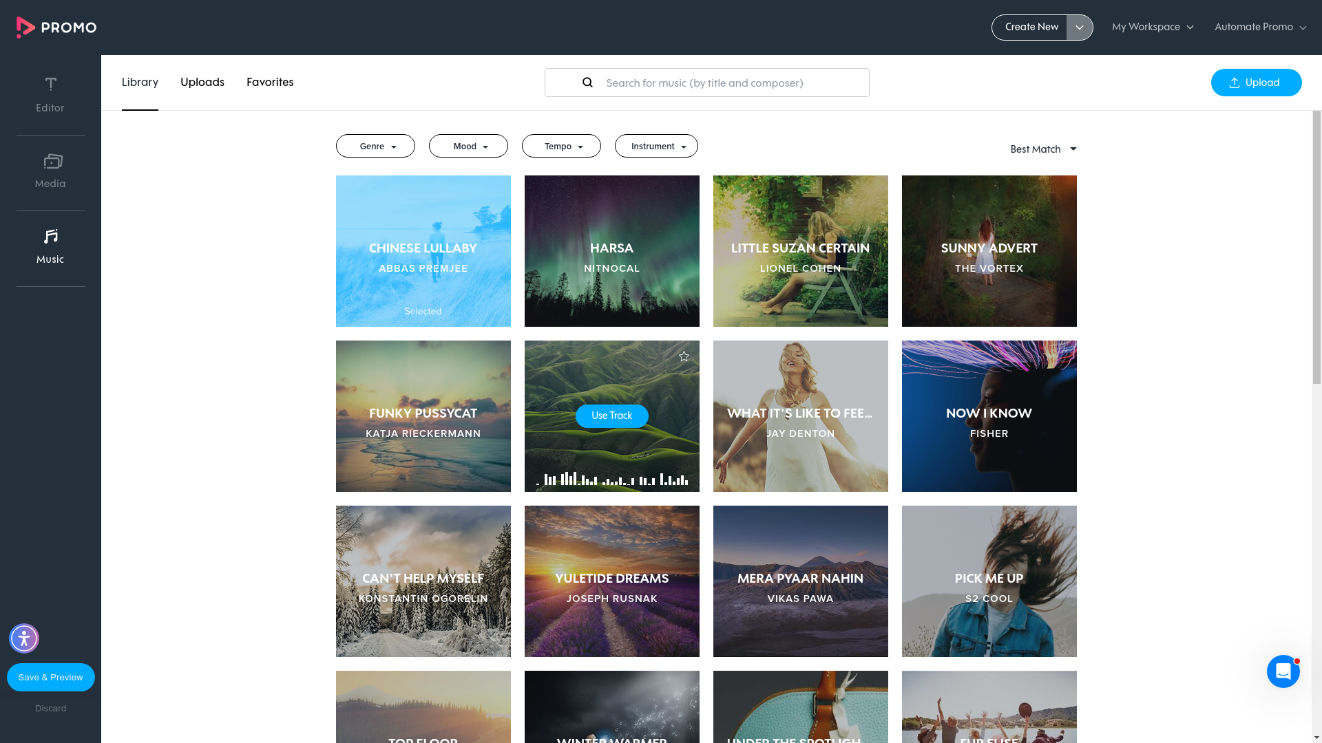
Task: Select the Funky Pussycat track
Action: (423, 416)
